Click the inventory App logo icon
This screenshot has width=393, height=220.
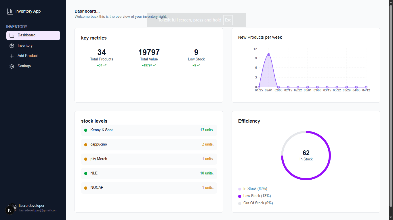pos(9,11)
